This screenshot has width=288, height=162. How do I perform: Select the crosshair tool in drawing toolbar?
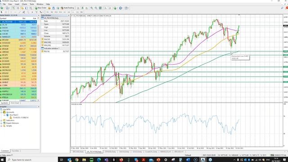click(x=6, y=12)
